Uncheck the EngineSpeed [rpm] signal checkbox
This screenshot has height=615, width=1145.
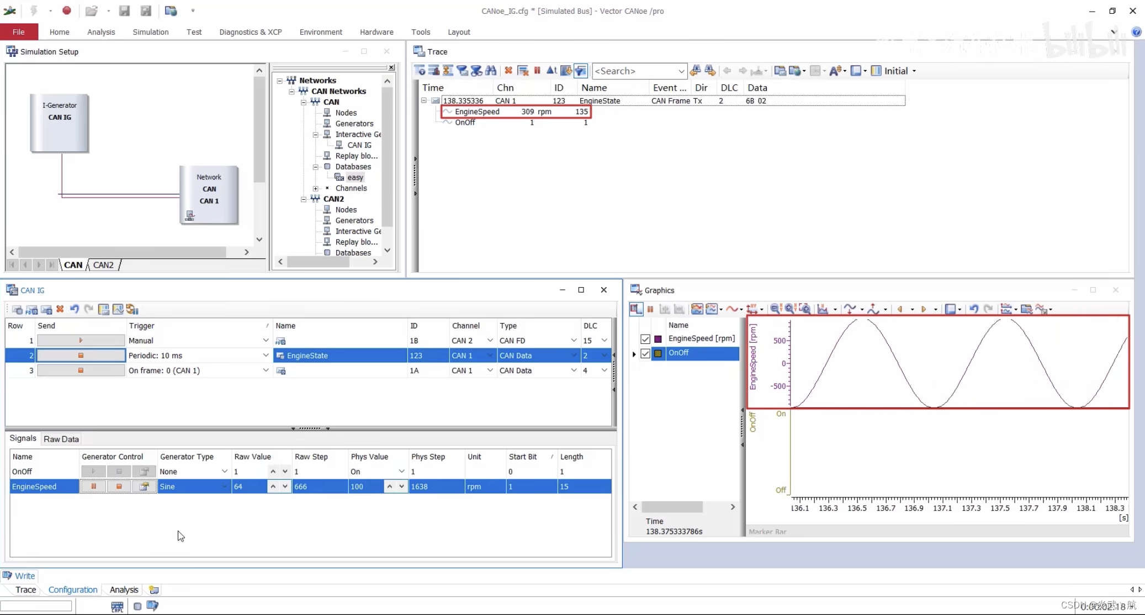tap(645, 338)
